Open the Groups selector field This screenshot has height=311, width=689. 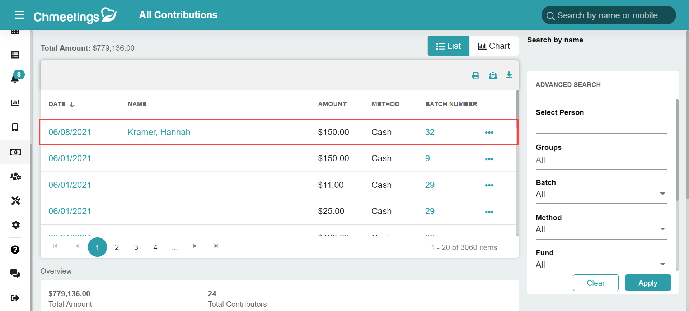(601, 160)
